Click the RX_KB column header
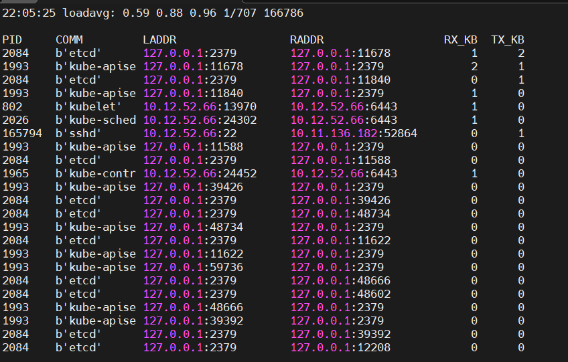Image resolution: width=568 pixels, height=362 pixels. point(461,40)
